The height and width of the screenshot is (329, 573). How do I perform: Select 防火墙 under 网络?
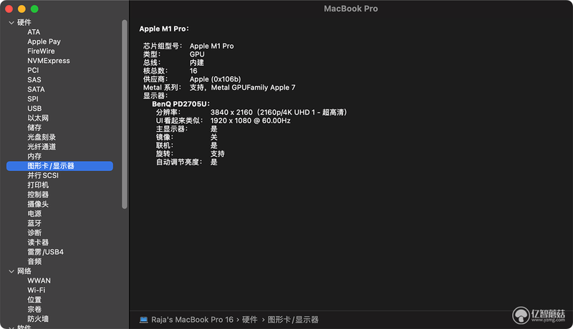(38, 319)
